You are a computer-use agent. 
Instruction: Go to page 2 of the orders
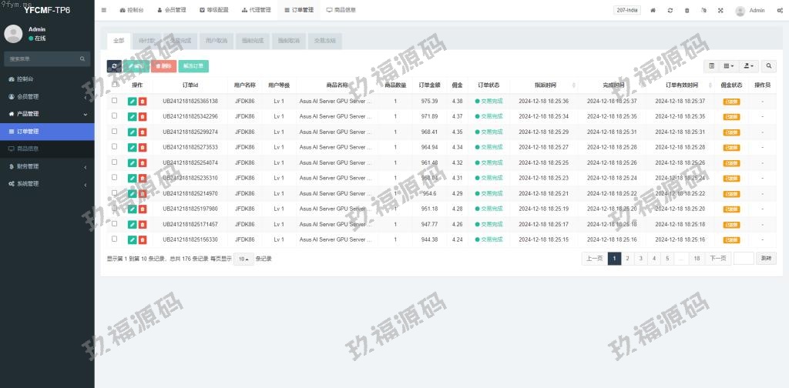(x=628, y=259)
